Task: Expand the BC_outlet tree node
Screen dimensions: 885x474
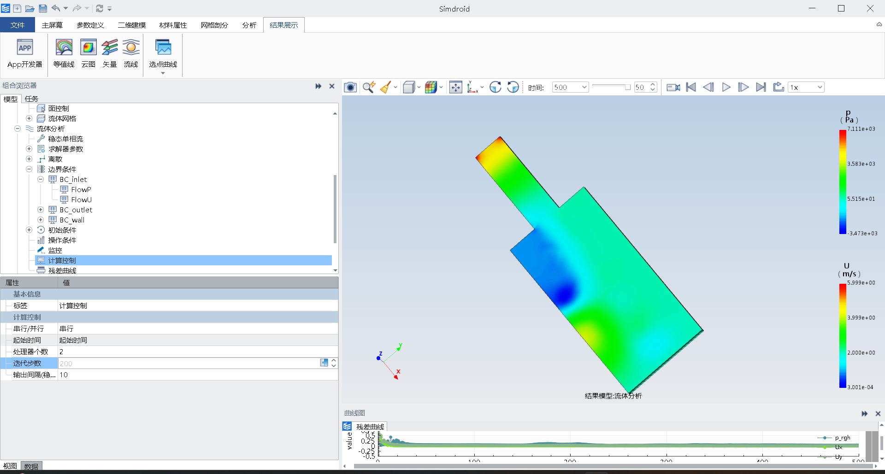Action: pos(41,210)
